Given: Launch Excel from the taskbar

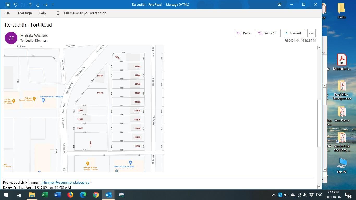Looking at the screenshot, I should pos(45,195).
